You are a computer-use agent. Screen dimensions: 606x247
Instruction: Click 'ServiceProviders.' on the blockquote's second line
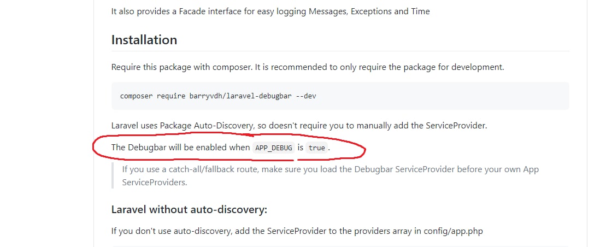click(x=155, y=182)
